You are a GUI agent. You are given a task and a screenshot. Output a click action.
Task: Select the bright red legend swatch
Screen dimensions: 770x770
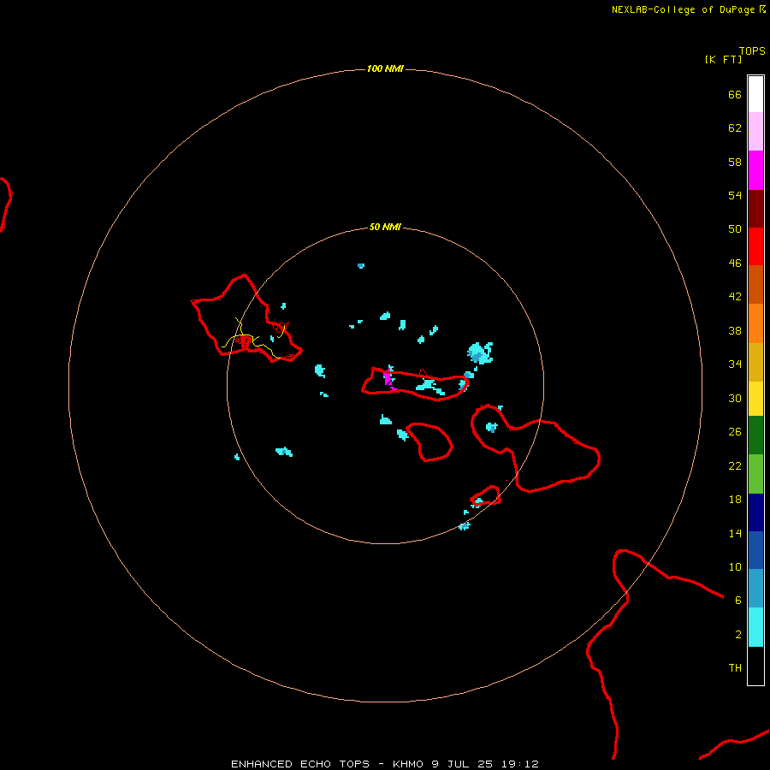click(755, 246)
